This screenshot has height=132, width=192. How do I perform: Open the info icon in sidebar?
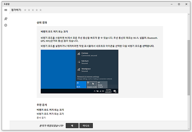(x=6, y=25)
